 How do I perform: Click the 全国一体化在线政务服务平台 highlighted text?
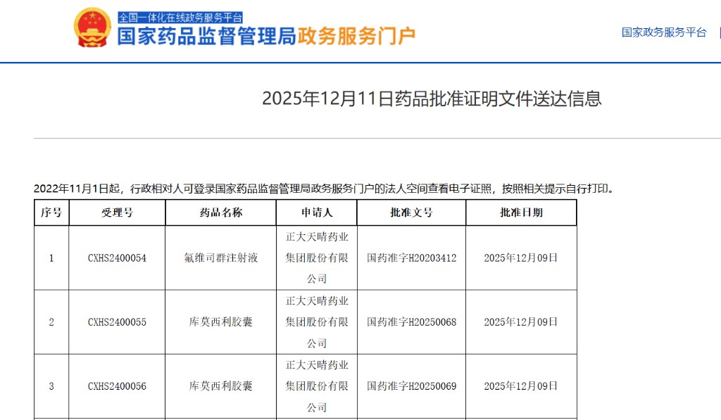tap(180, 18)
